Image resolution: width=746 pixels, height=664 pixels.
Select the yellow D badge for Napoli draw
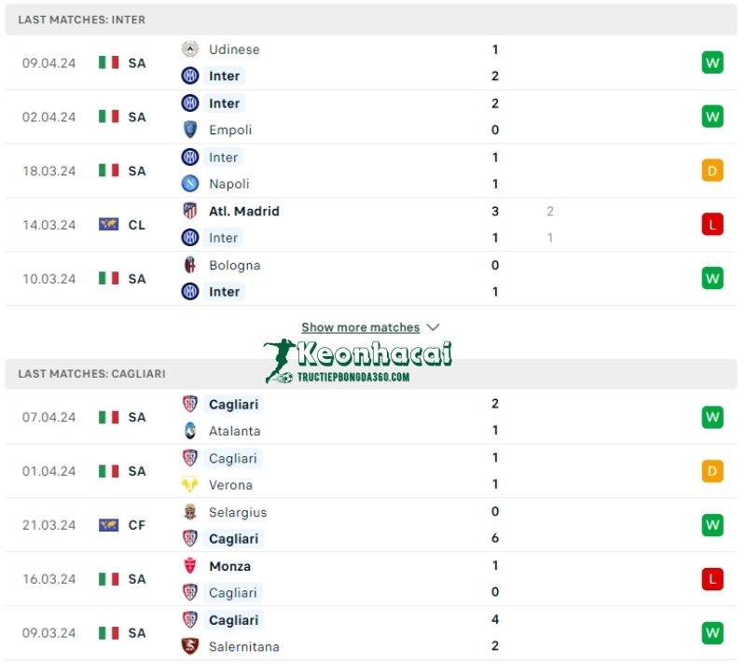[x=711, y=170]
